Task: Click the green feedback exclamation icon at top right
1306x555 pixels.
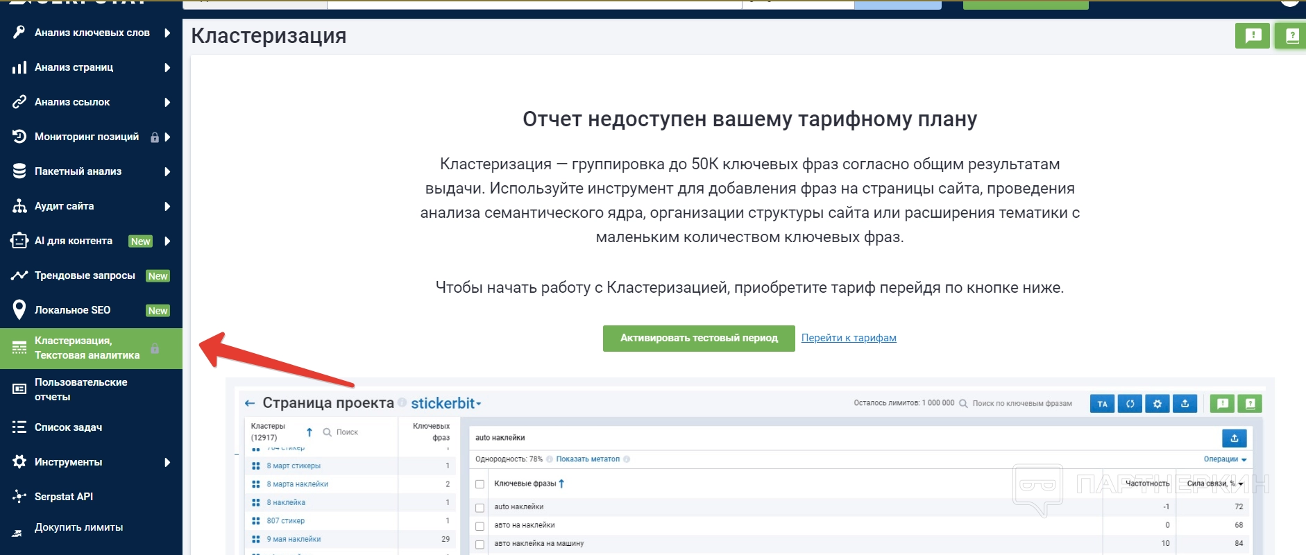Action: pyautogui.click(x=1253, y=35)
